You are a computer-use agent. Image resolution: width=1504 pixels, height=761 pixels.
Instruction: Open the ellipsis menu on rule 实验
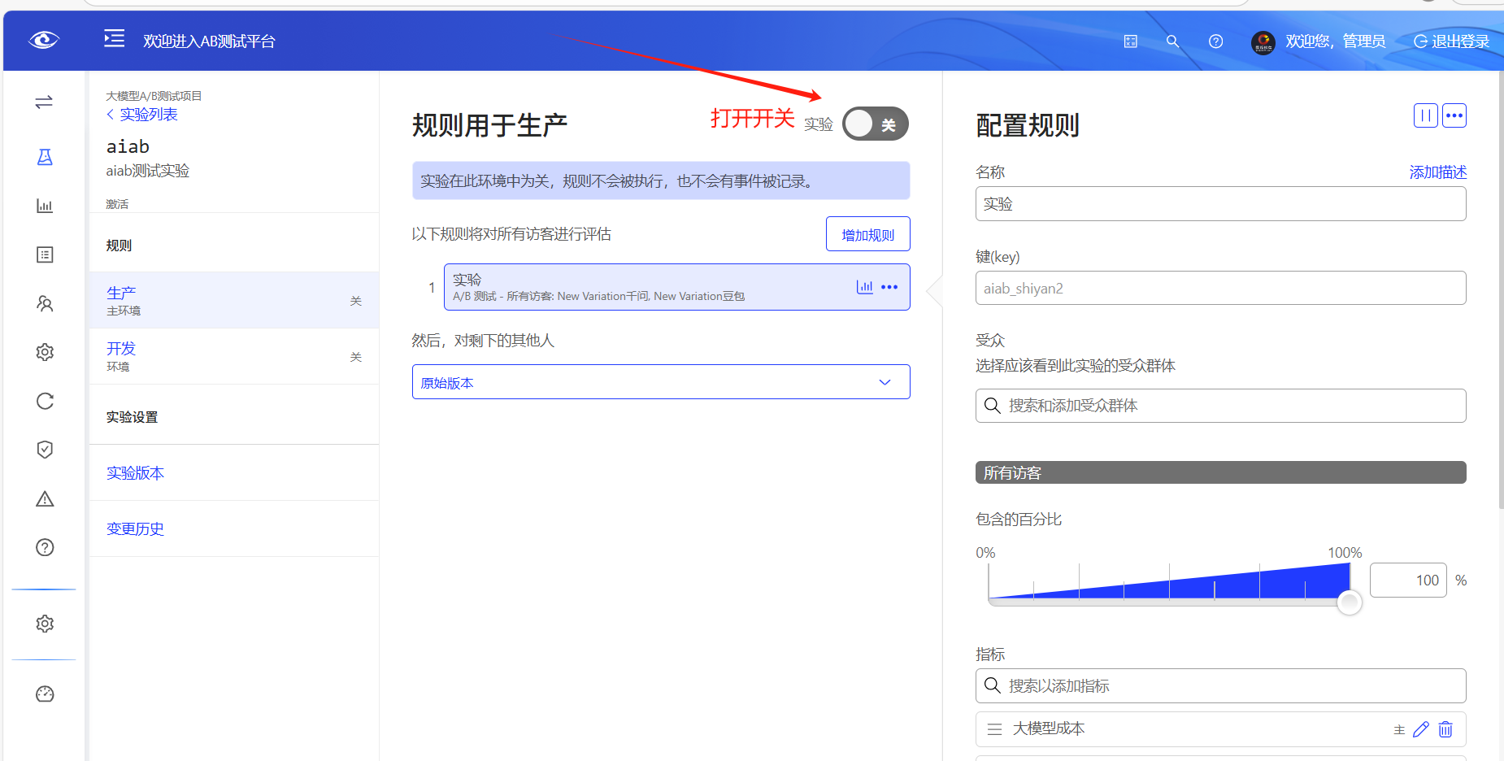(x=890, y=286)
